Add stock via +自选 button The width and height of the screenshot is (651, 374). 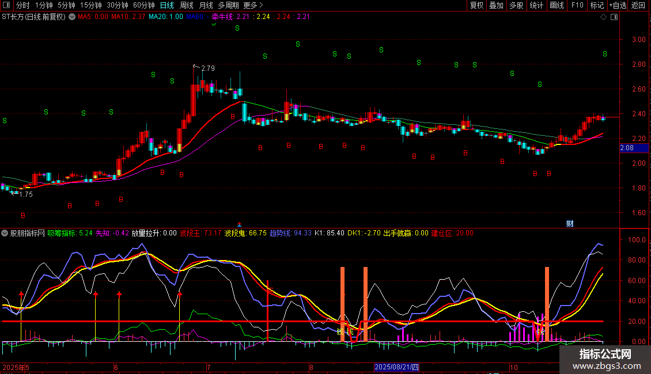coord(618,5)
